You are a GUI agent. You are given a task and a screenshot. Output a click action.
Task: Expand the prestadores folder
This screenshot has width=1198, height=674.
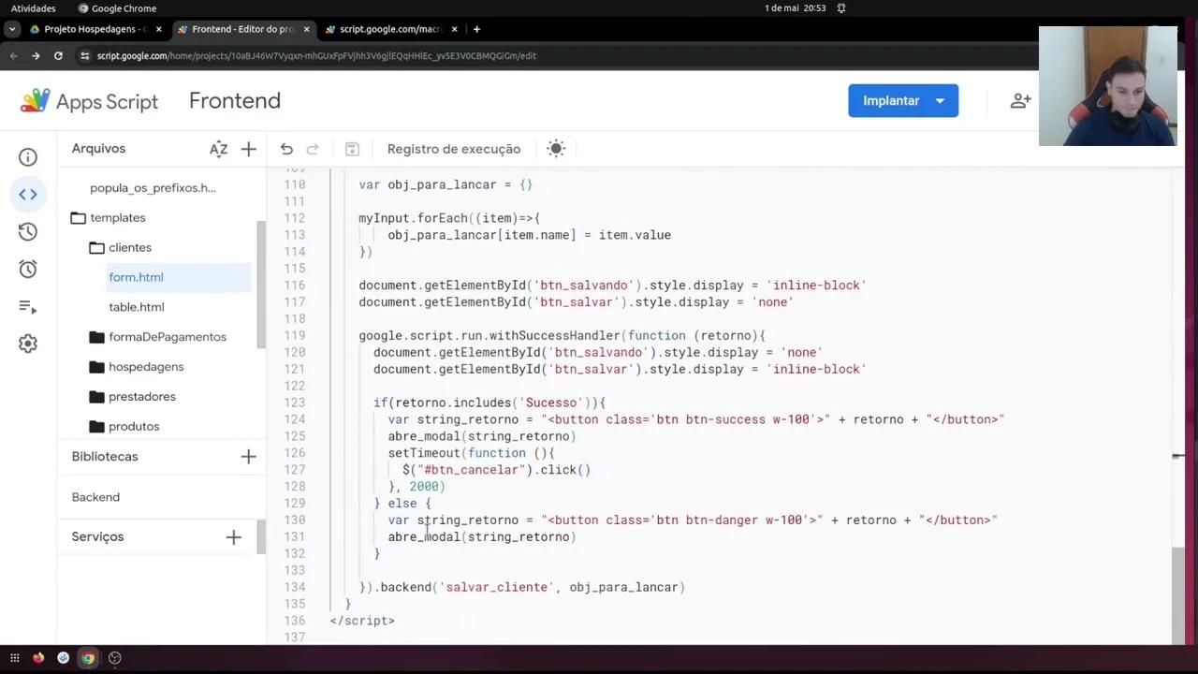[96, 397]
